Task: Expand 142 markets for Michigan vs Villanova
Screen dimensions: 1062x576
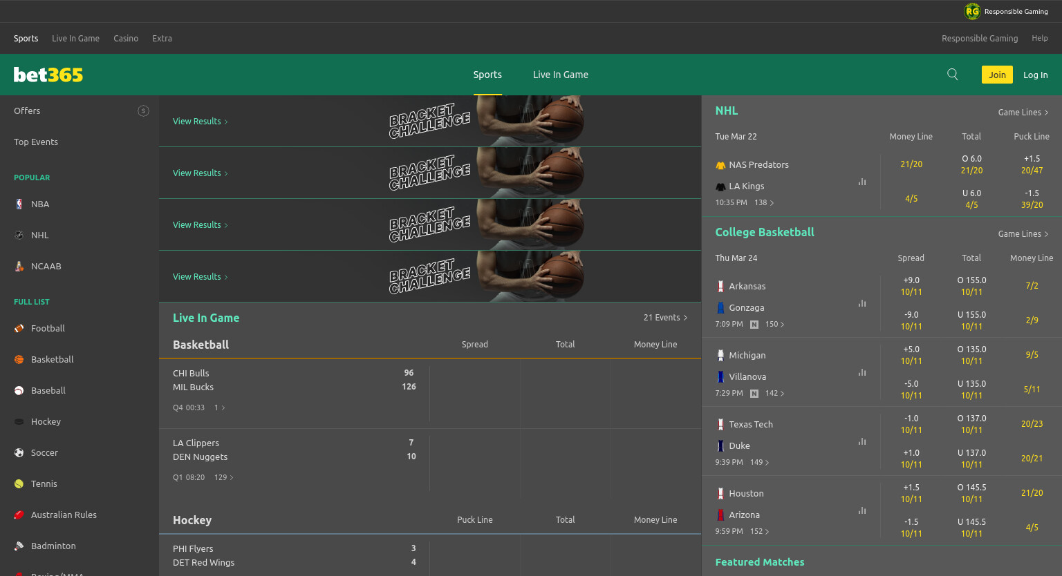Action: tap(774, 394)
